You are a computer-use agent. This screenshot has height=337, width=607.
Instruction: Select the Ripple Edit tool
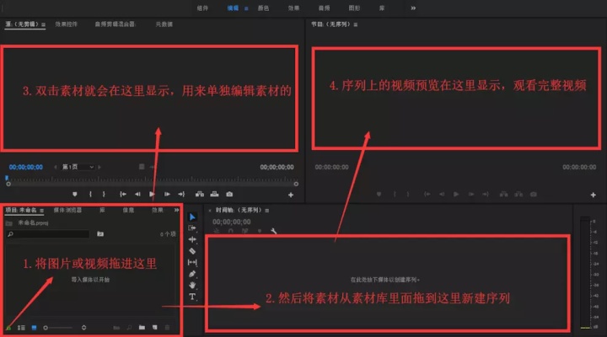click(x=192, y=239)
